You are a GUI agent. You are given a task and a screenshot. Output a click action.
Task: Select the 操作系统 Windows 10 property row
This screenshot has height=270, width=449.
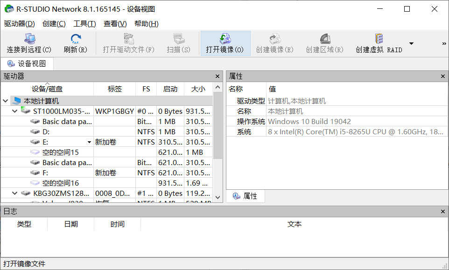(337, 122)
